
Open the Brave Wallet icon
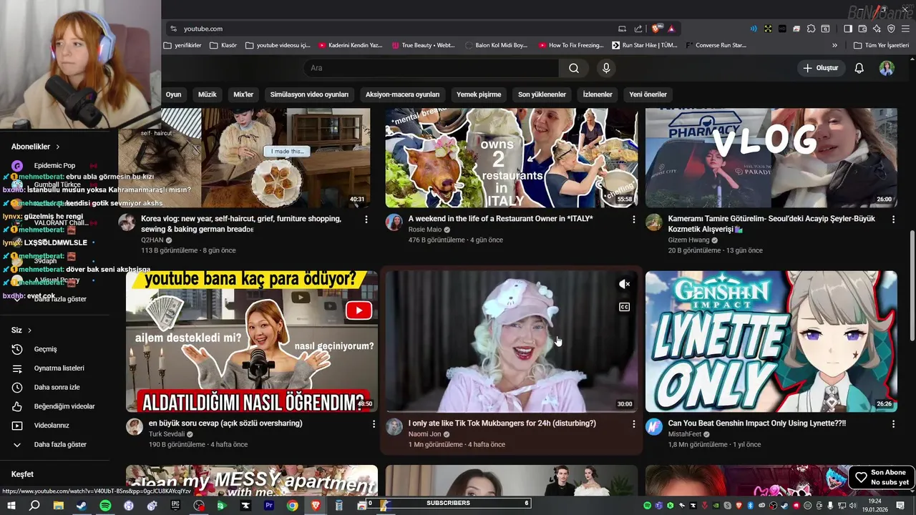(x=862, y=29)
